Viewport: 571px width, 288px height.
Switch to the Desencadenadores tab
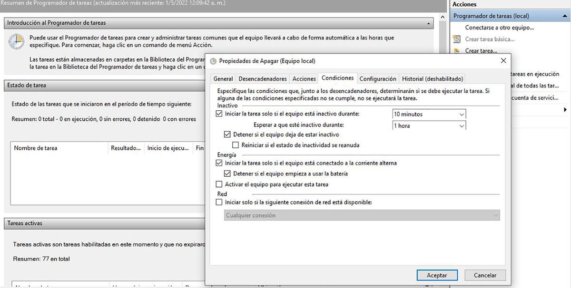(264, 78)
